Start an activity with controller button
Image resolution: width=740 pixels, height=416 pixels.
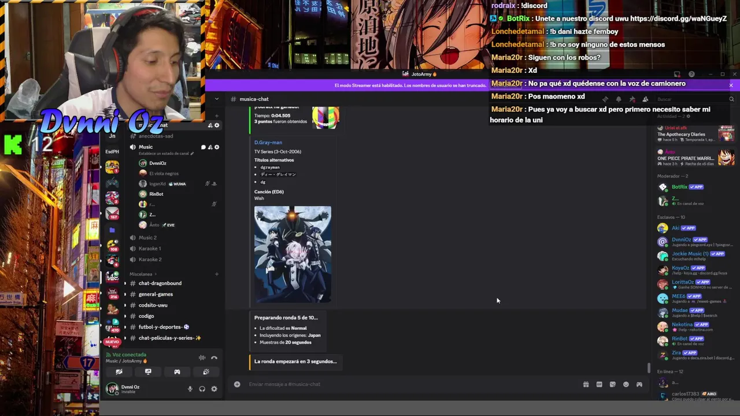(177, 372)
